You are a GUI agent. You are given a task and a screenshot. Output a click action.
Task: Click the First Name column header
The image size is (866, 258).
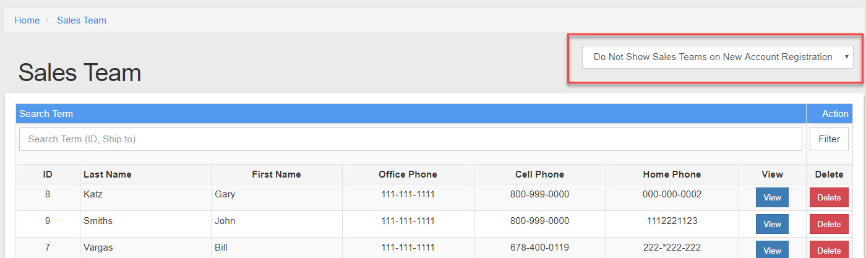click(x=276, y=174)
